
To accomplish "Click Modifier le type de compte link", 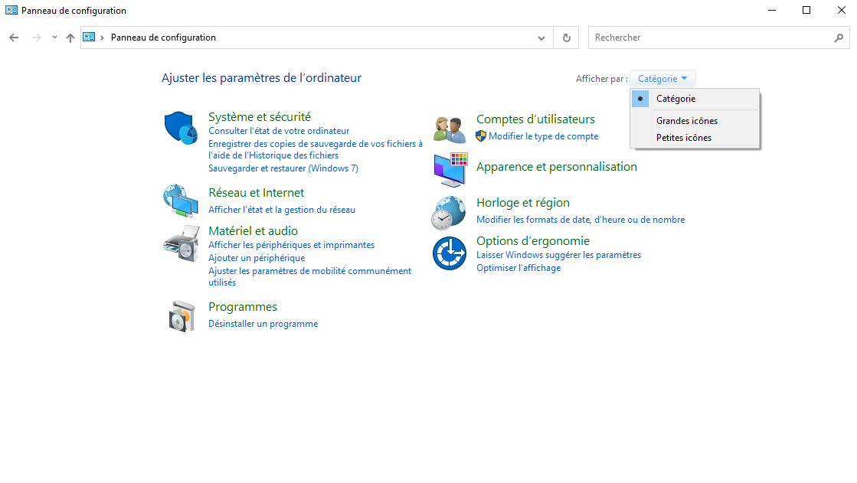I will 543,136.
